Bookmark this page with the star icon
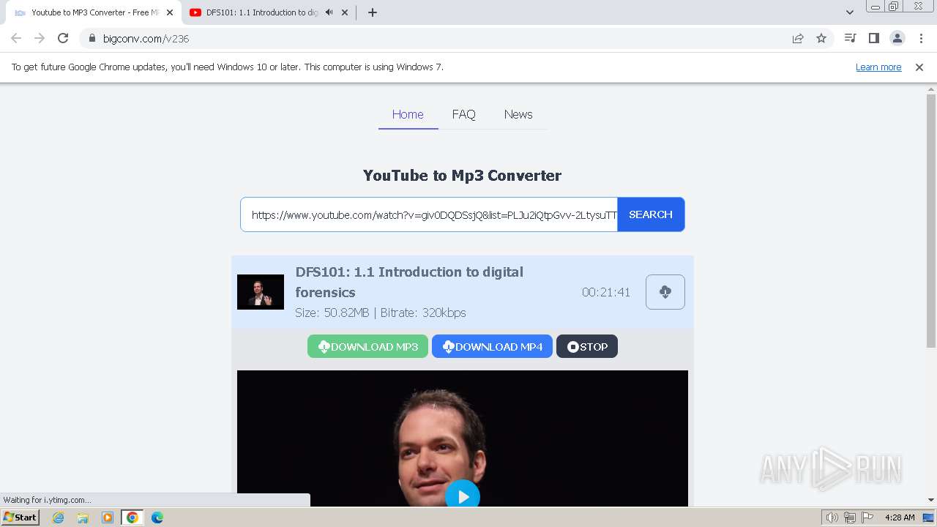Screen dimensions: 937x527 coord(821,39)
